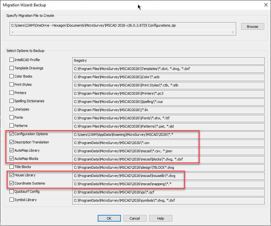Cancel the Migration Wizard dialog

[135, 218]
